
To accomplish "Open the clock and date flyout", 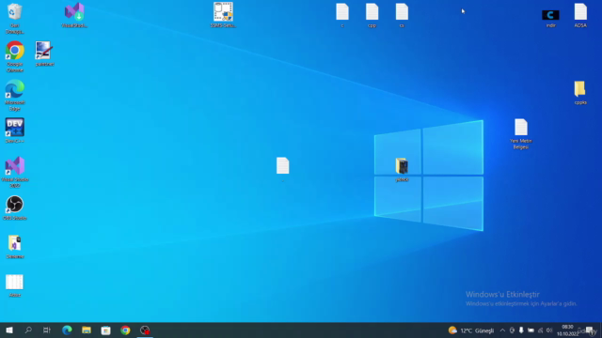I will 567,330.
